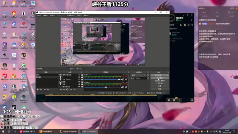
Task: Toggle visibility of the image source
Action: point(79,82)
